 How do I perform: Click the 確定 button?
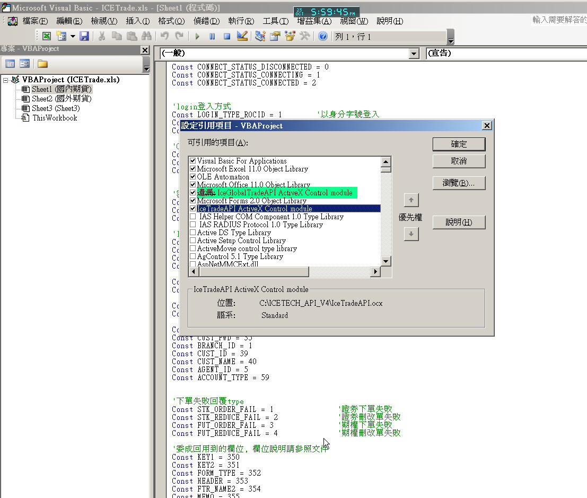point(459,144)
